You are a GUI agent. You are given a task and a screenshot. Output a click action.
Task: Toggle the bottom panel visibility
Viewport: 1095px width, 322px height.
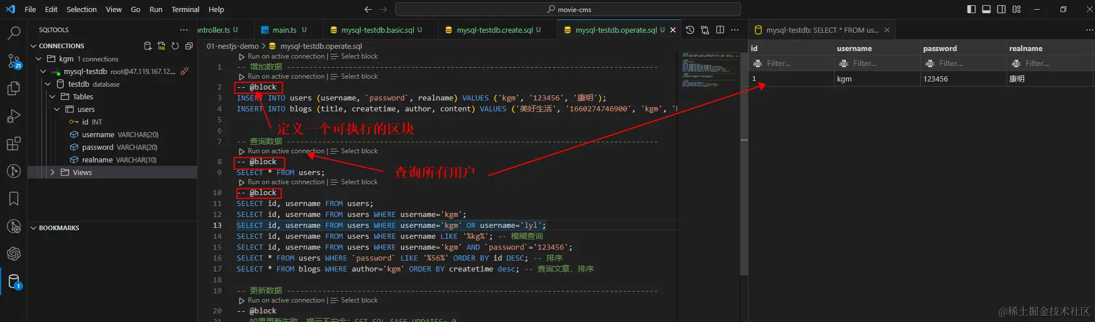point(986,9)
